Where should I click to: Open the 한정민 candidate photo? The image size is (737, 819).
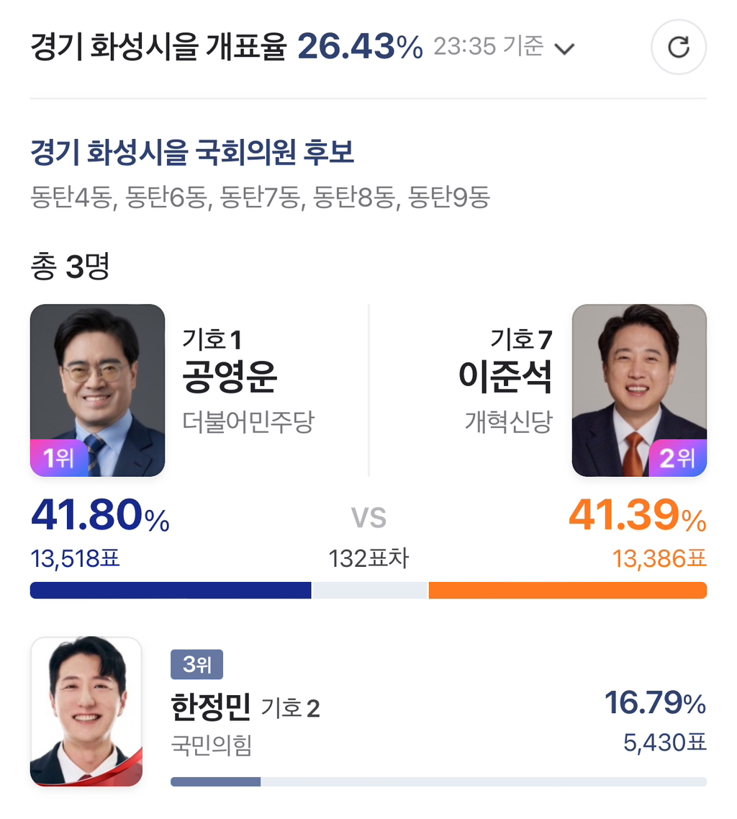coord(86,712)
